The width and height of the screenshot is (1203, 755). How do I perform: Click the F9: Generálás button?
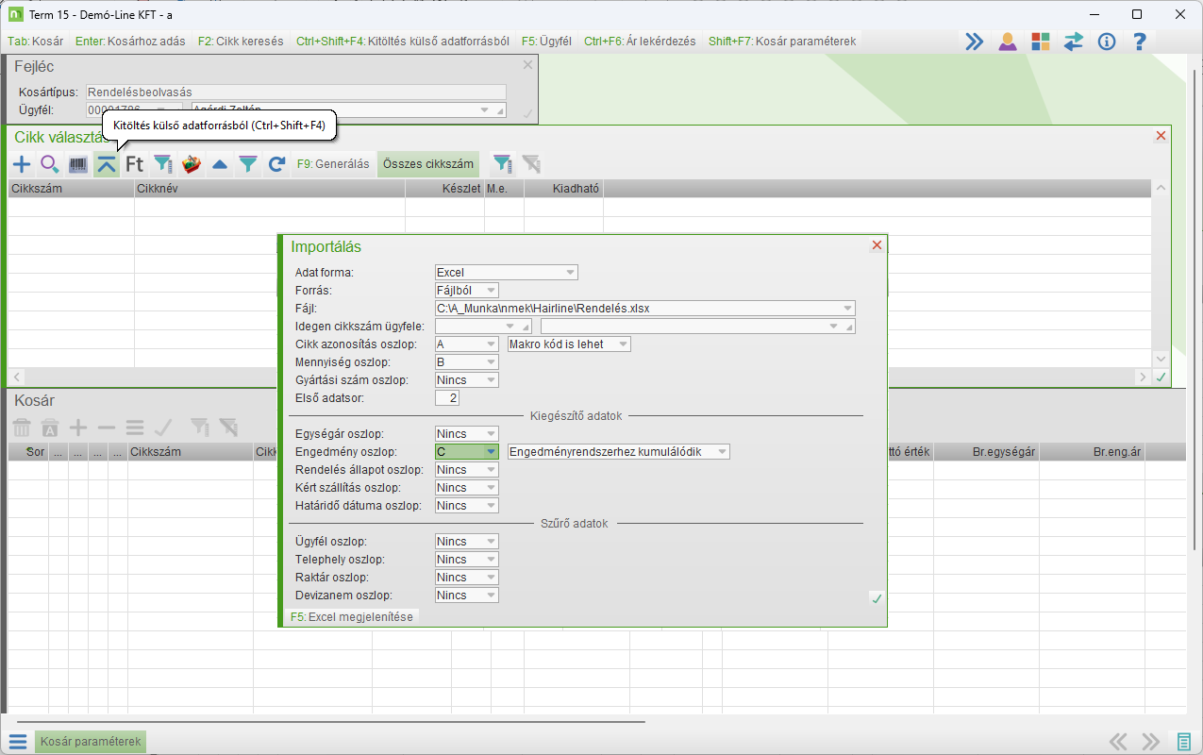point(332,164)
